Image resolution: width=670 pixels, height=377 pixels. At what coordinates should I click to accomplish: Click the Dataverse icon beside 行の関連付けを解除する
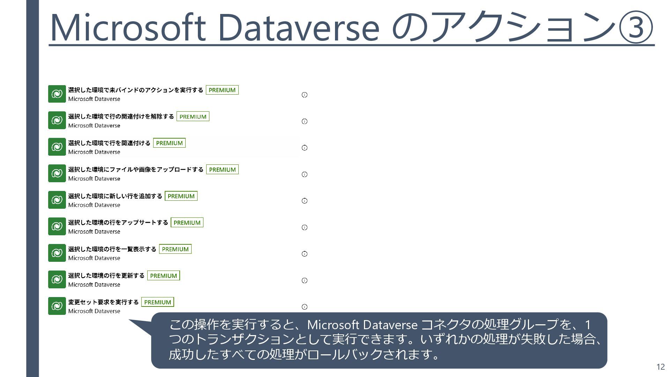tap(57, 120)
